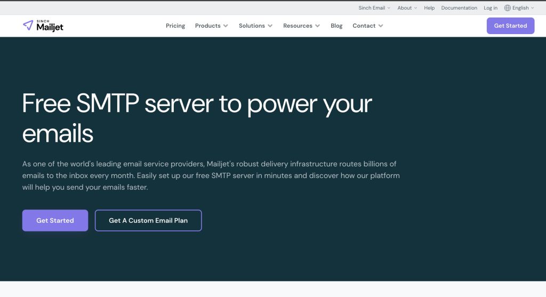Click the hero section Get Started button

(x=55, y=220)
